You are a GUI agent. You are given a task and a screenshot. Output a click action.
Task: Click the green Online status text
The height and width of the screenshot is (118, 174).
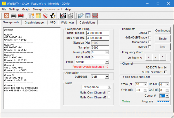pos(126,101)
